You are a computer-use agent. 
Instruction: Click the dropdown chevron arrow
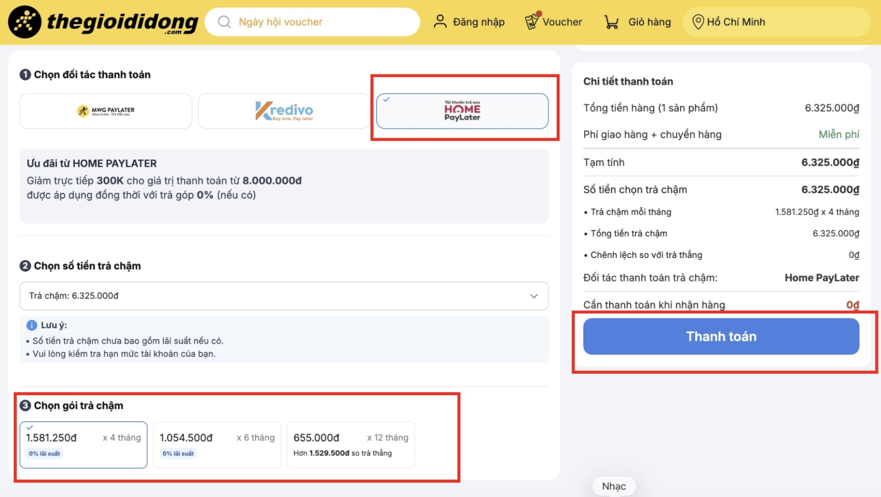534,296
